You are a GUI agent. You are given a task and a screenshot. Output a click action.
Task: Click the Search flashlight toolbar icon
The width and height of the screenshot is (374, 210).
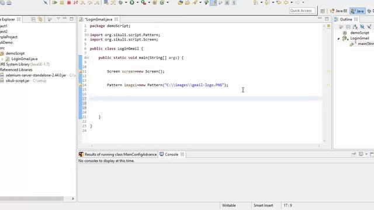click(195, 2)
